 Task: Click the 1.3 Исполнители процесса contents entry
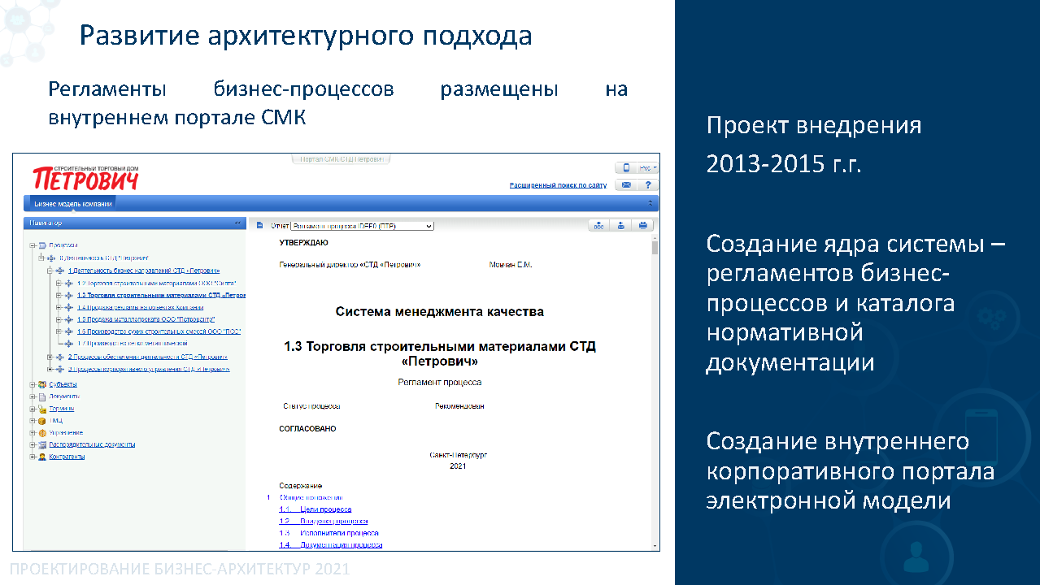[329, 533]
